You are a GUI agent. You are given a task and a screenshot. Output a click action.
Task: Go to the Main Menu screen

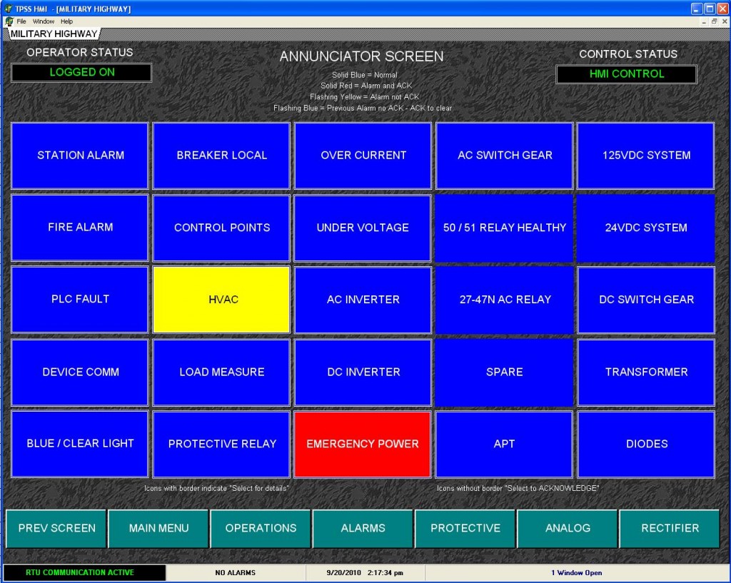coord(158,528)
